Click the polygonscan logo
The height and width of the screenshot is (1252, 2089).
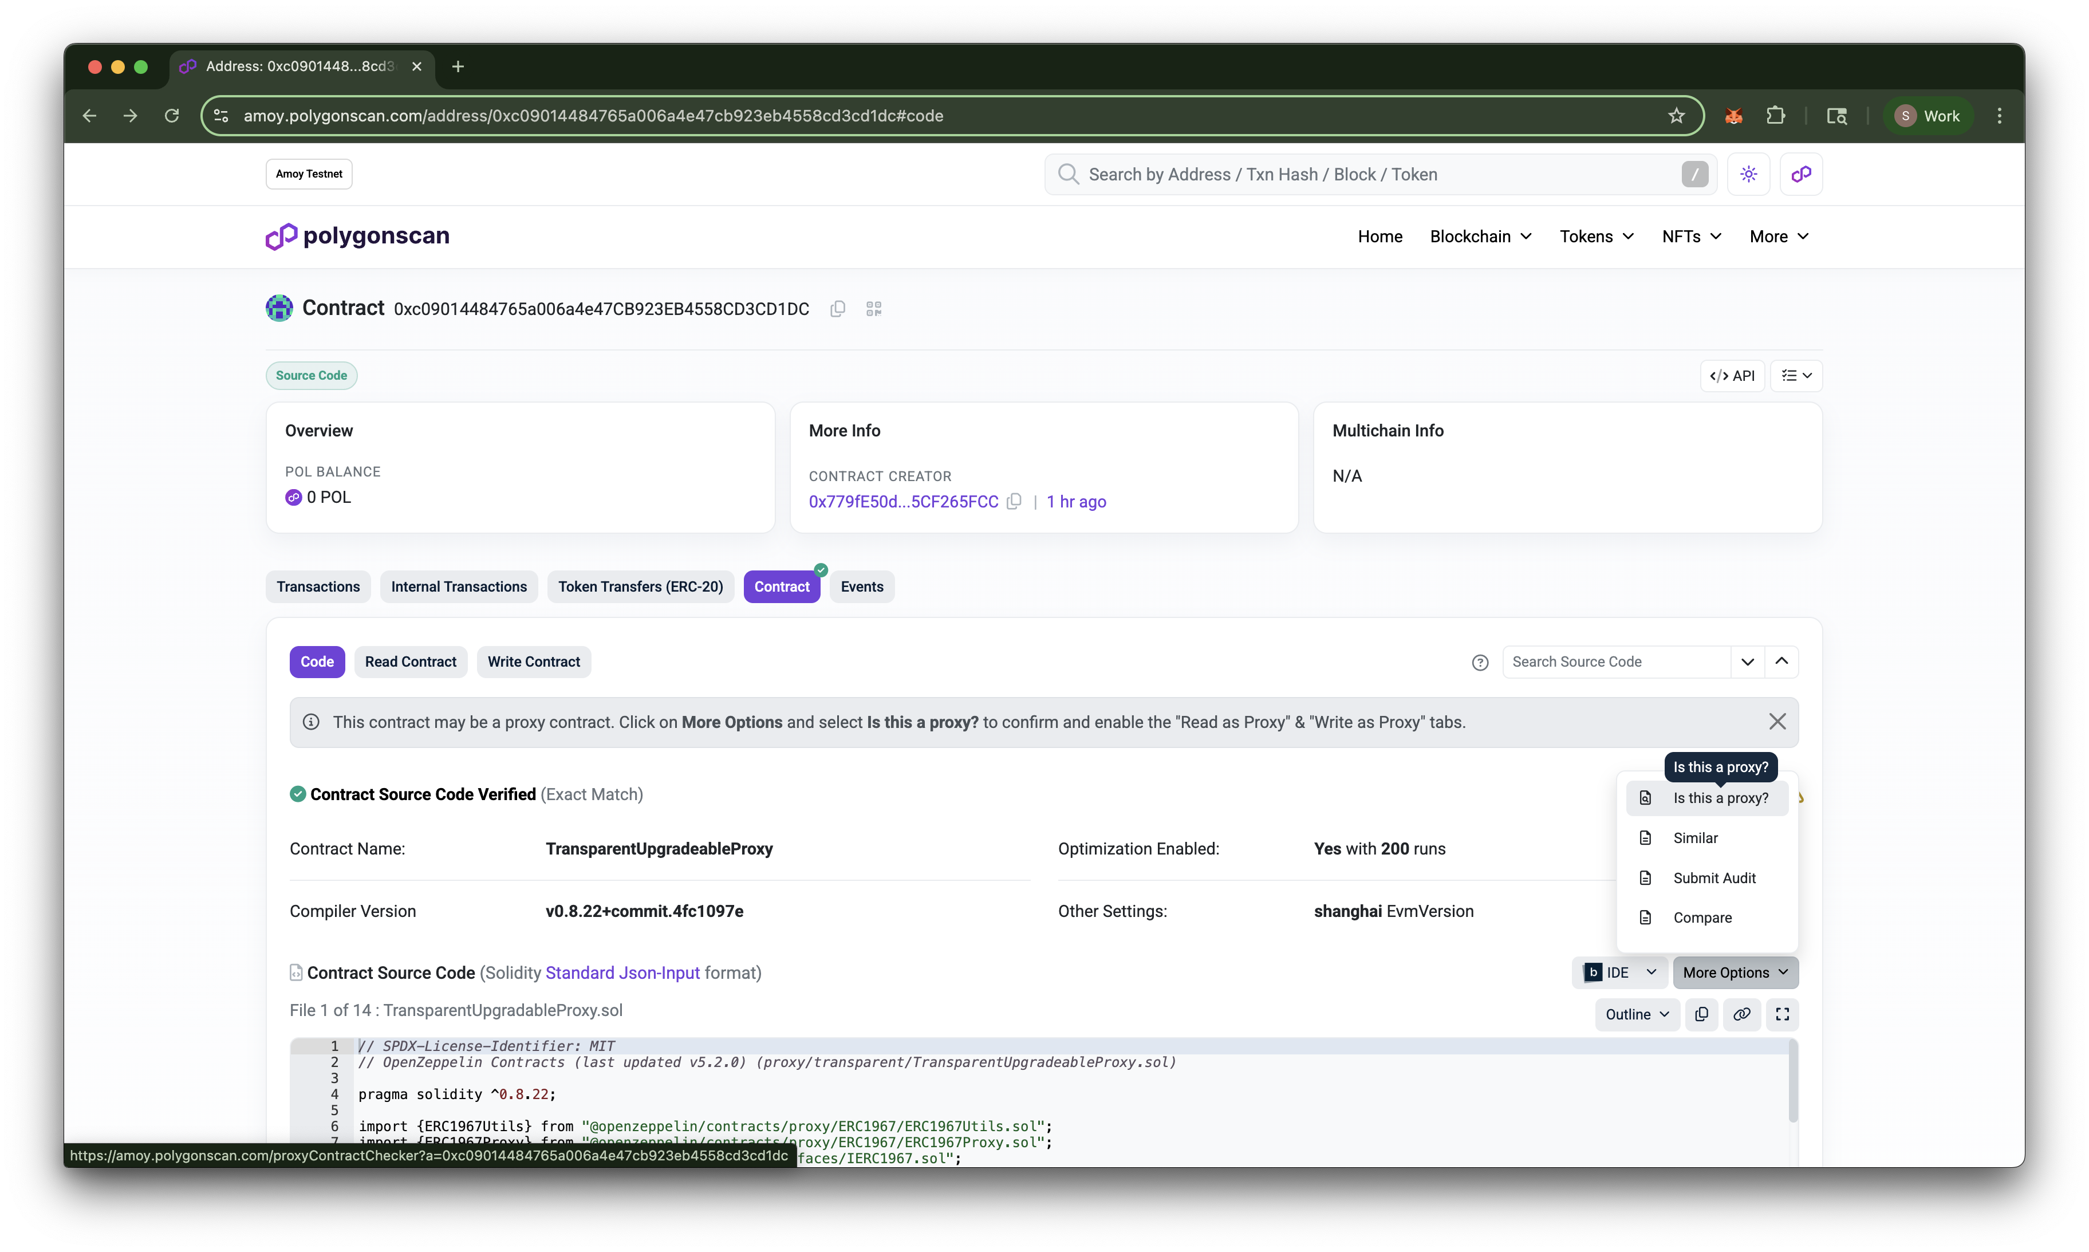pos(357,236)
